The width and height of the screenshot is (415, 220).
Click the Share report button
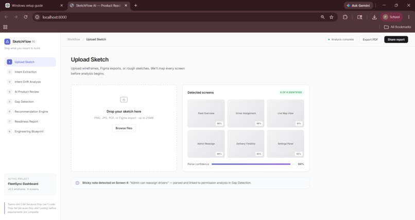pyautogui.click(x=396, y=40)
